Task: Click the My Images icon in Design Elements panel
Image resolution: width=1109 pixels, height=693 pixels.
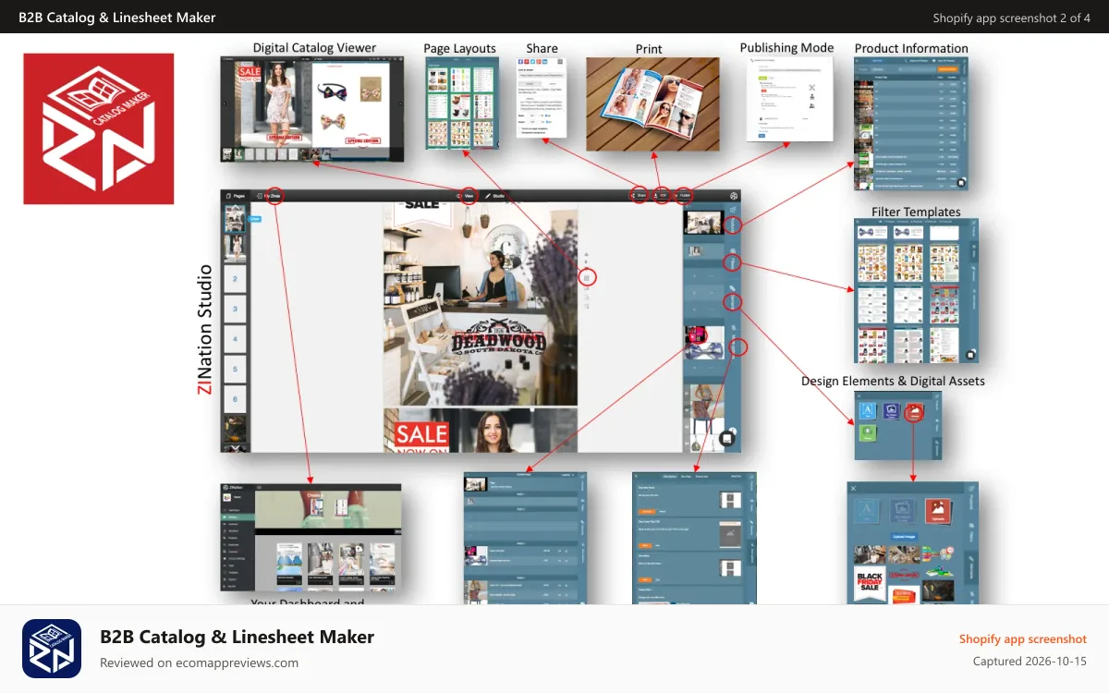Action: click(x=891, y=411)
